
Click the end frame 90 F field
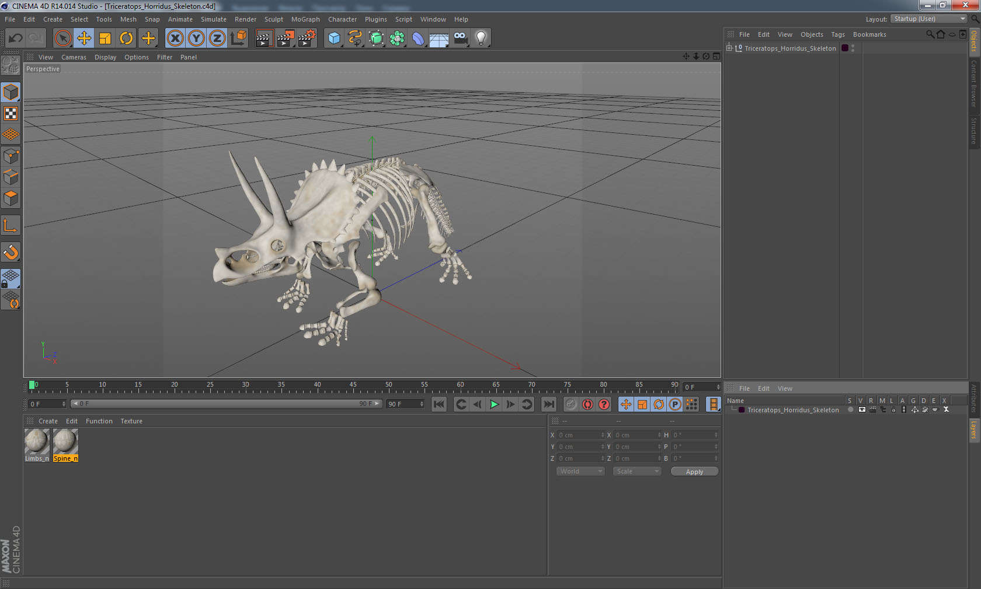pyautogui.click(x=405, y=404)
